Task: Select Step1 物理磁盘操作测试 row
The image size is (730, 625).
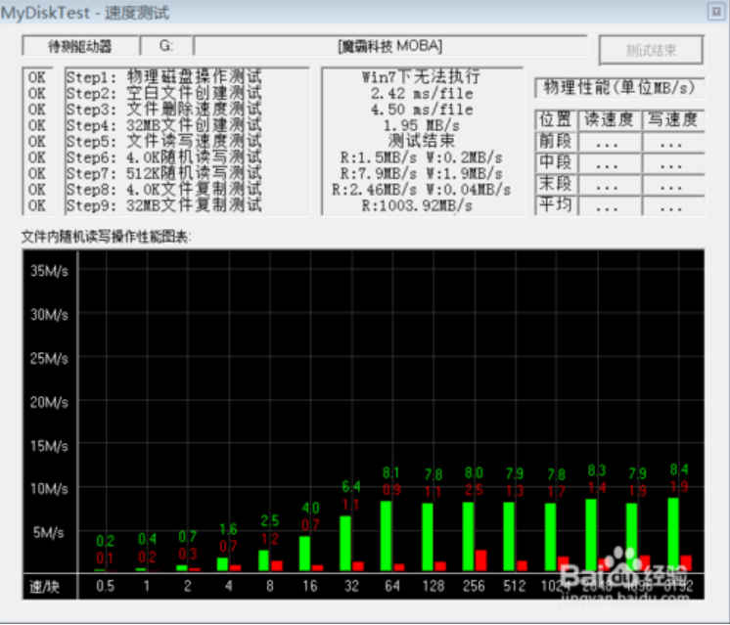Action: pyautogui.click(x=163, y=76)
